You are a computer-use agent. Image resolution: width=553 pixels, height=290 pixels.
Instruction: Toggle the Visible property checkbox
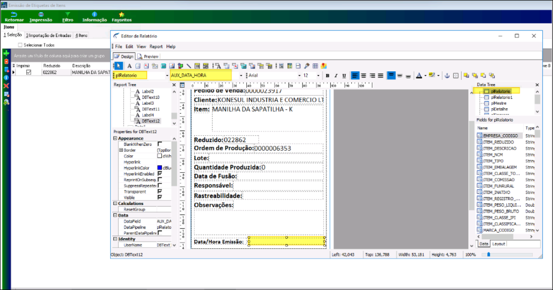tap(160, 198)
